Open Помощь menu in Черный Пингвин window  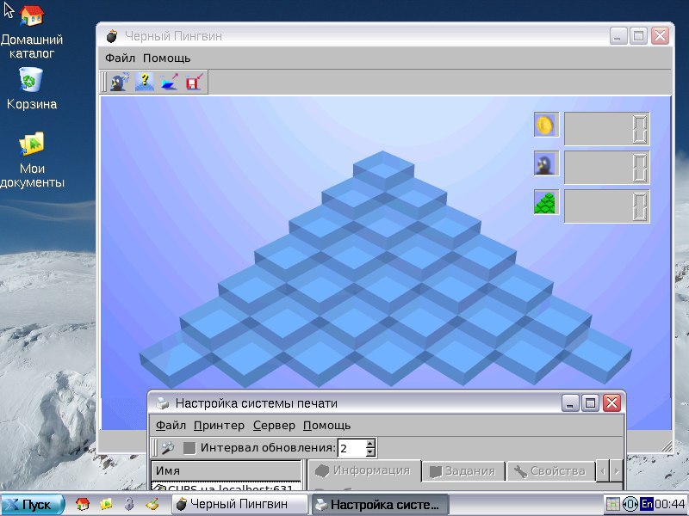click(x=166, y=58)
